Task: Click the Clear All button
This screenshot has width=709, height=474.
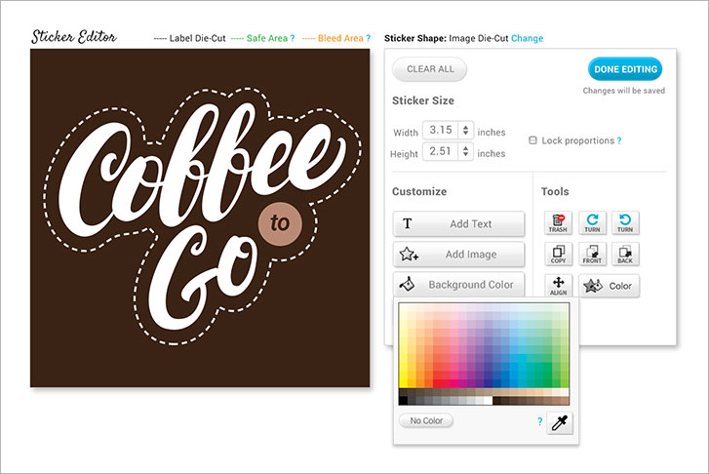Action: click(x=429, y=69)
